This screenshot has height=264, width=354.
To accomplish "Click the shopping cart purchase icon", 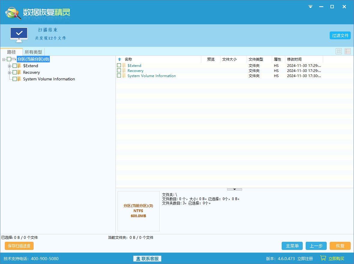I will 323,258.
